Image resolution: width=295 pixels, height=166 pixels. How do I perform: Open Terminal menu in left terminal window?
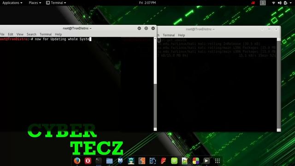tap(46, 34)
